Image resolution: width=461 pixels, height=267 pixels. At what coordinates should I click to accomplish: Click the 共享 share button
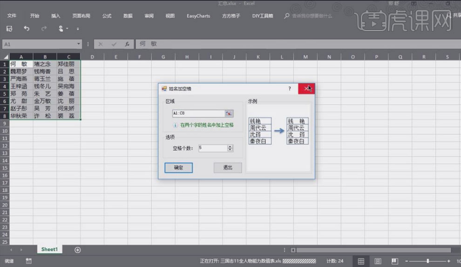(454, 15)
